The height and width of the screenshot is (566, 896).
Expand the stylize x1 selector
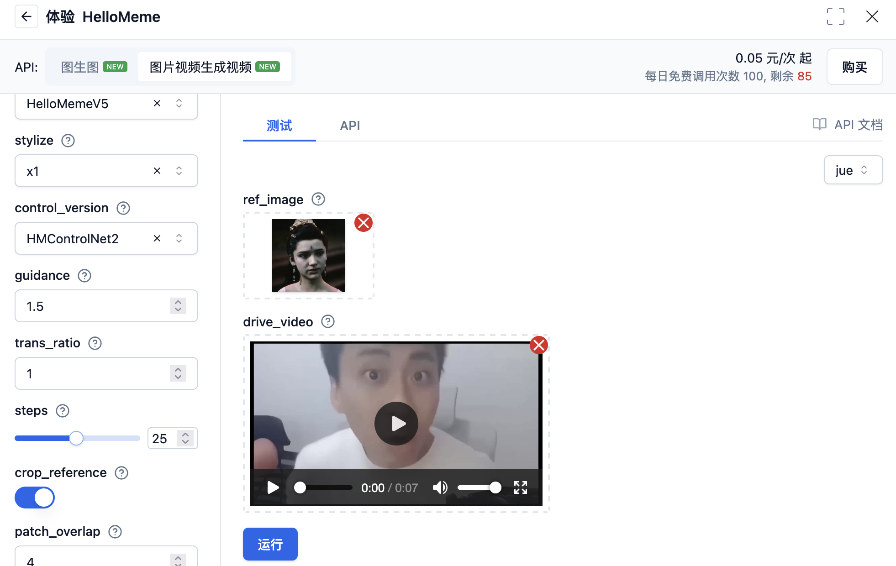179,171
